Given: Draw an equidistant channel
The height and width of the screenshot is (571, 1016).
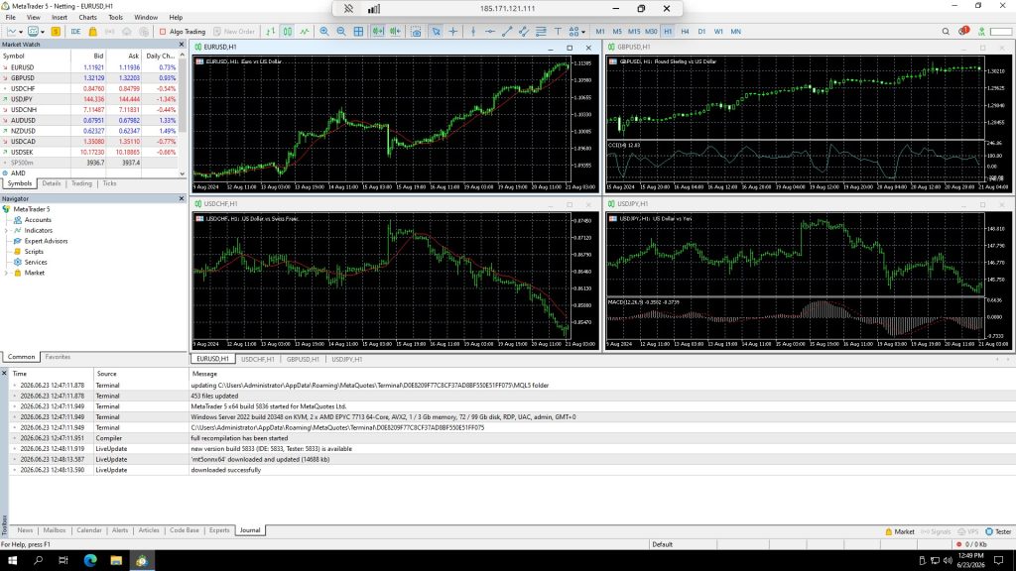Looking at the screenshot, I should pos(524,31).
